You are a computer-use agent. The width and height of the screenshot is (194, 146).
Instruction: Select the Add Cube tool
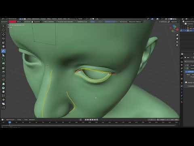pos(4,60)
